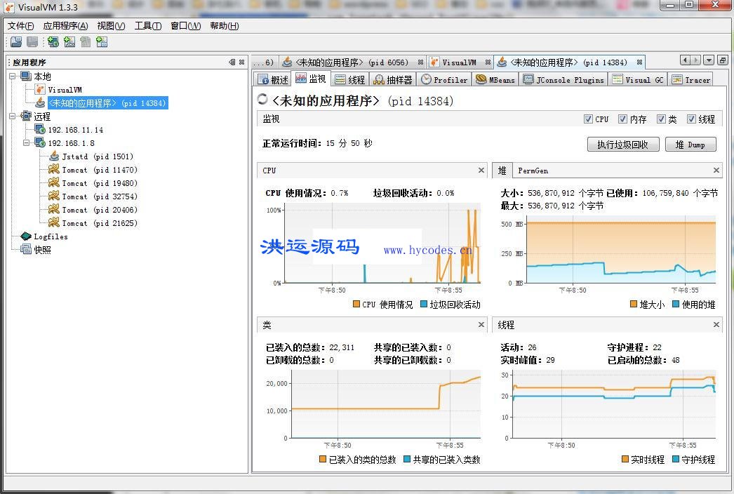Close the 类 chart panel
The width and height of the screenshot is (734, 494).
481,324
